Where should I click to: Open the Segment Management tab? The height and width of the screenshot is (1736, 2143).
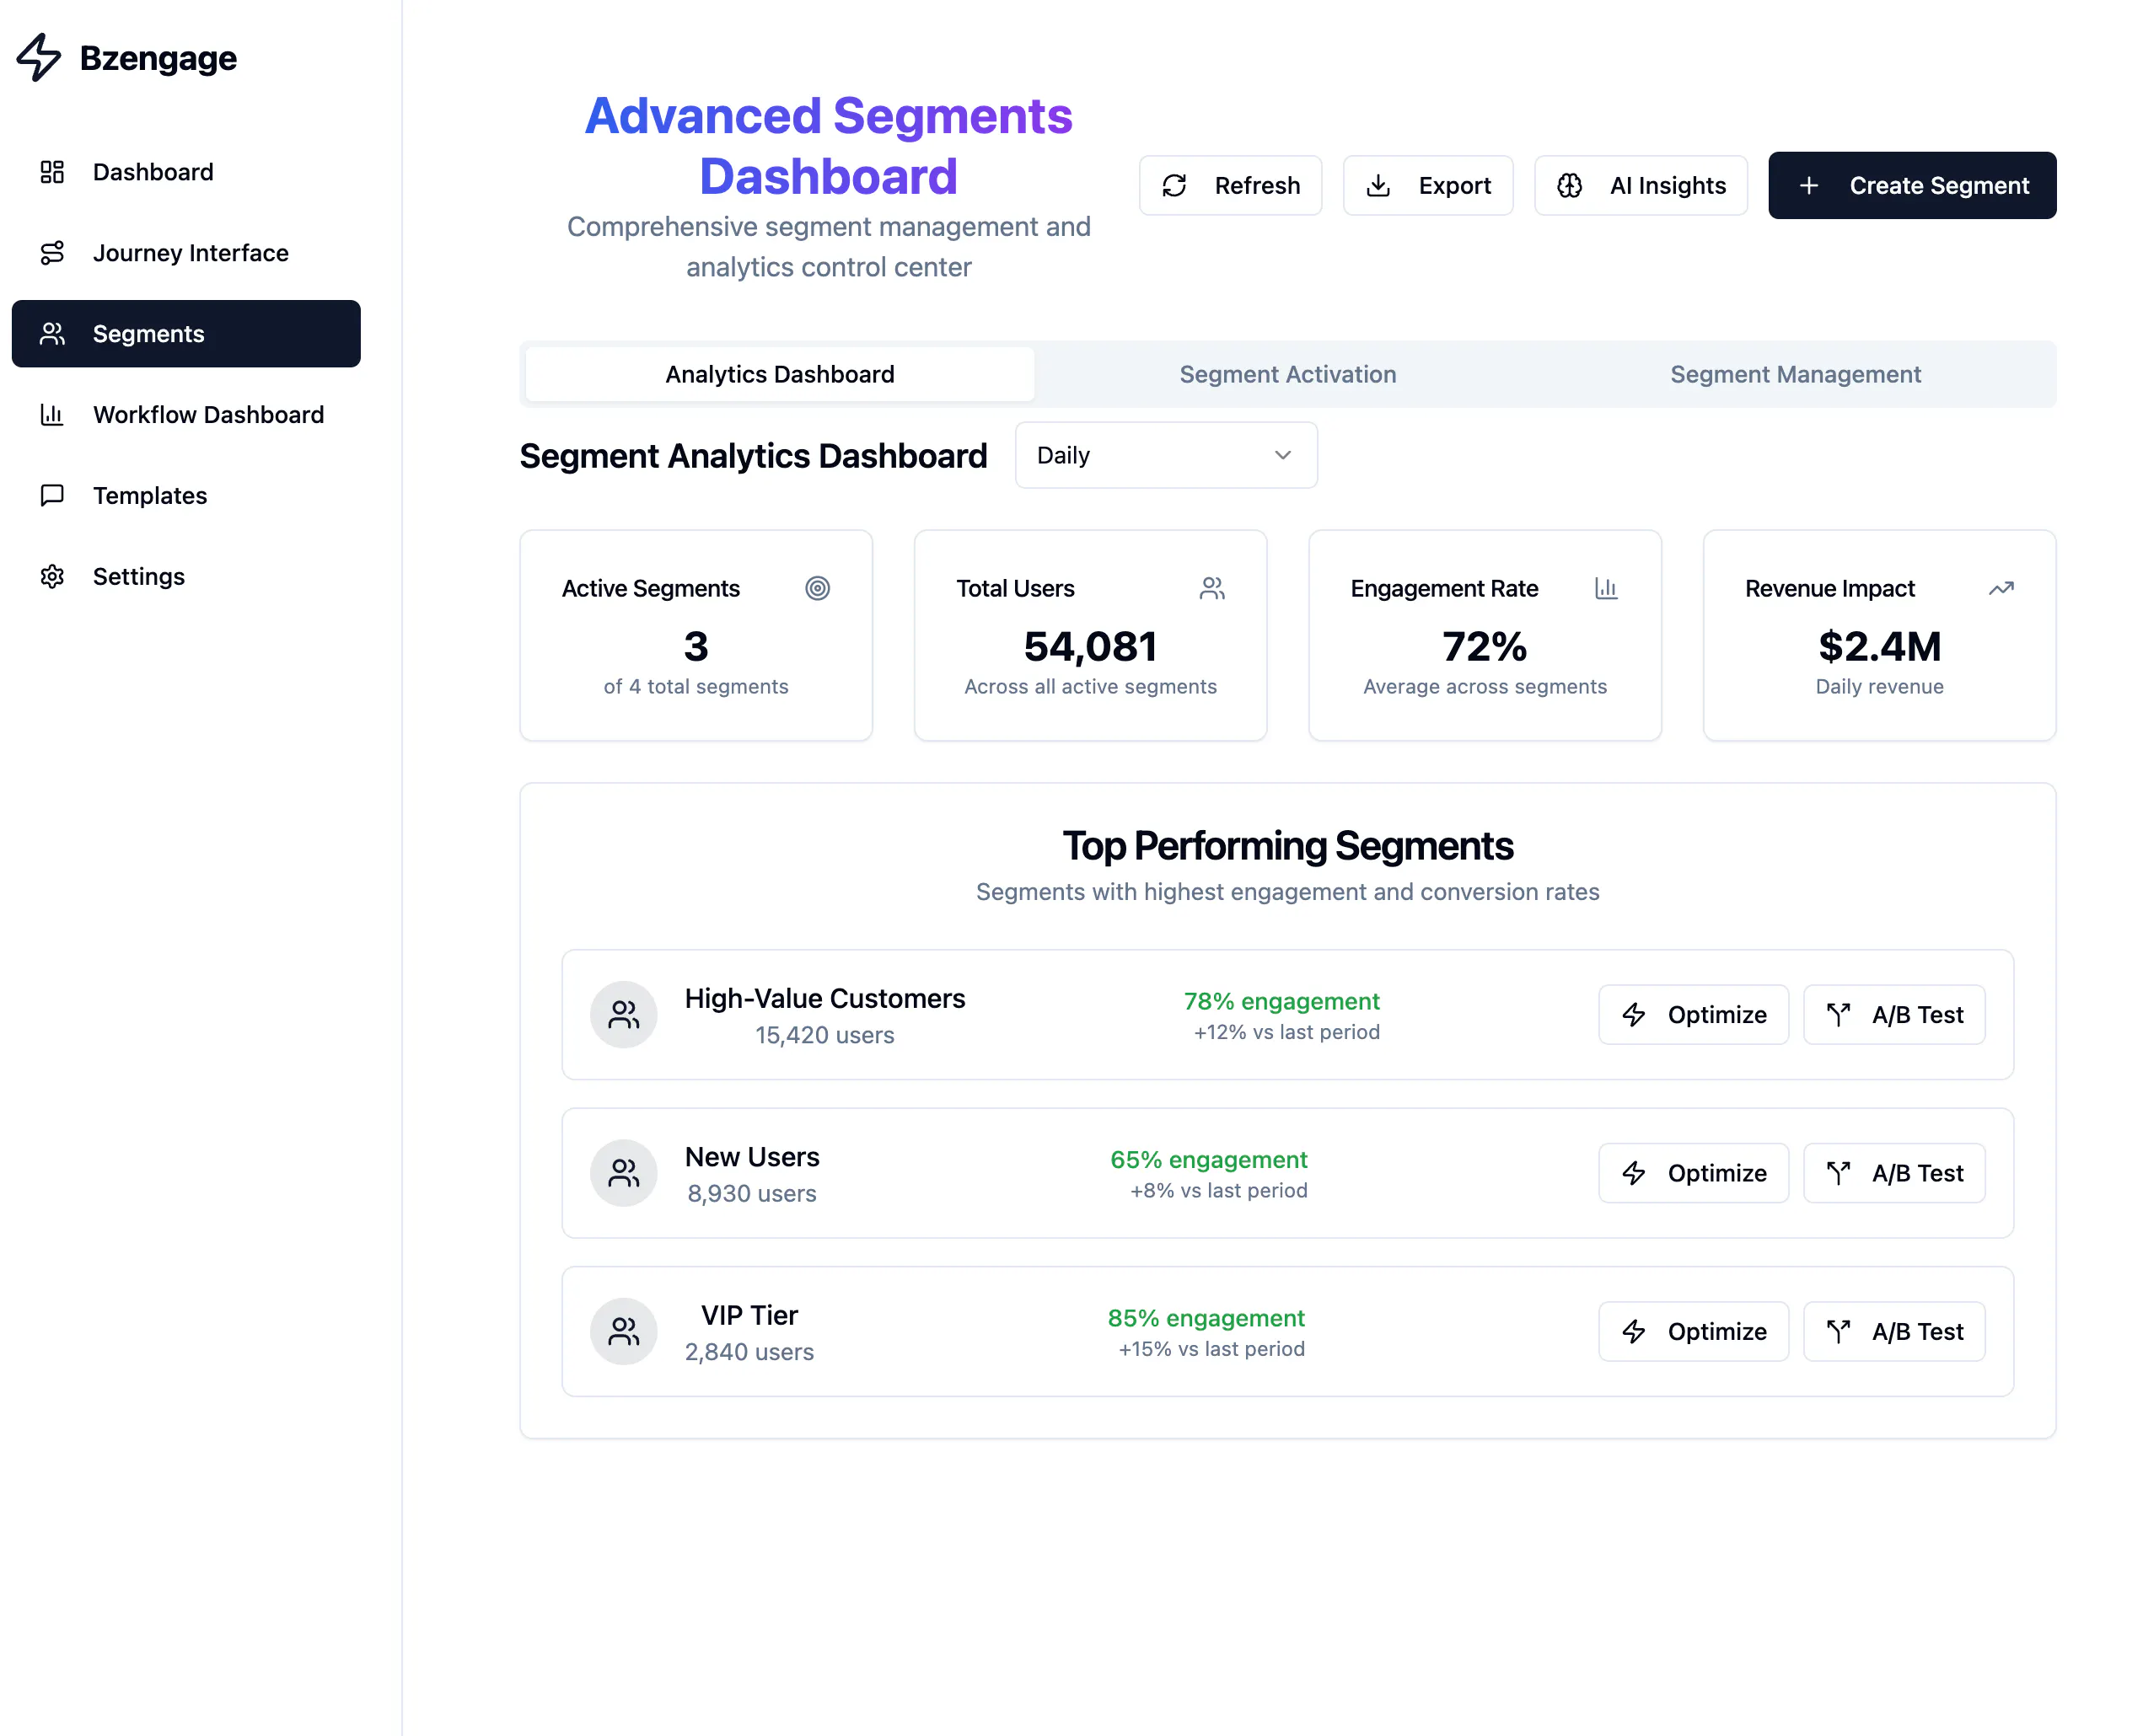[1795, 374]
